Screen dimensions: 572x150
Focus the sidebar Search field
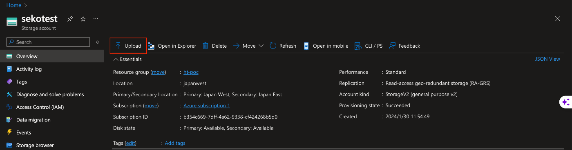tap(48, 42)
